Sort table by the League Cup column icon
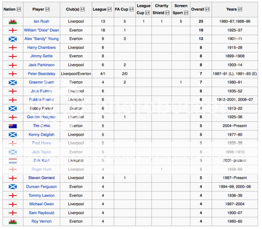 tap(147, 13)
